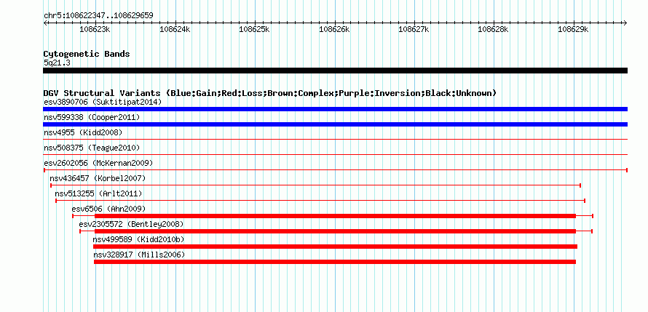The height and width of the screenshot is (312, 648).
Task: Click nsv4955 (Kidd2008) variant label
Action: pos(83,132)
